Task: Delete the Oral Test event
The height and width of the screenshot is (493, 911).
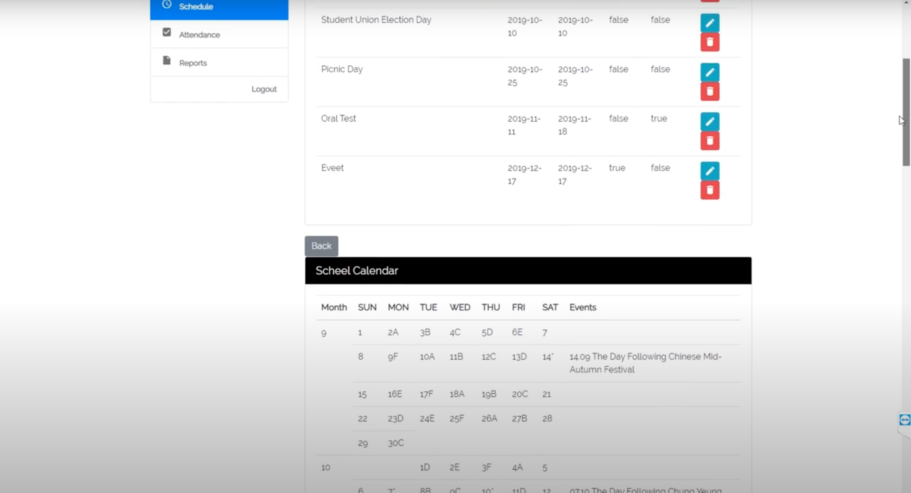Action: tap(710, 141)
